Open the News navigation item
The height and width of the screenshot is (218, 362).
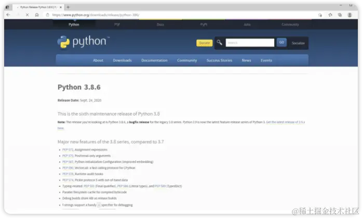(x=246, y=60)
